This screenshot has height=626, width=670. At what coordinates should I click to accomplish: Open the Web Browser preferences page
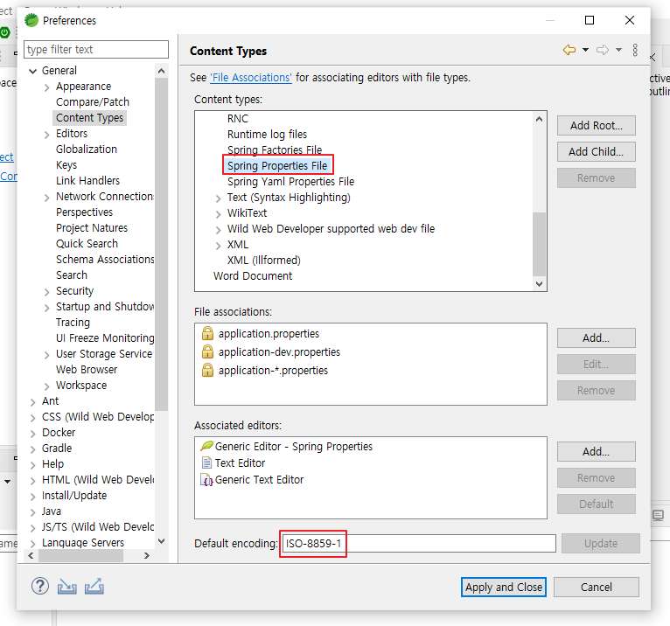87,369
